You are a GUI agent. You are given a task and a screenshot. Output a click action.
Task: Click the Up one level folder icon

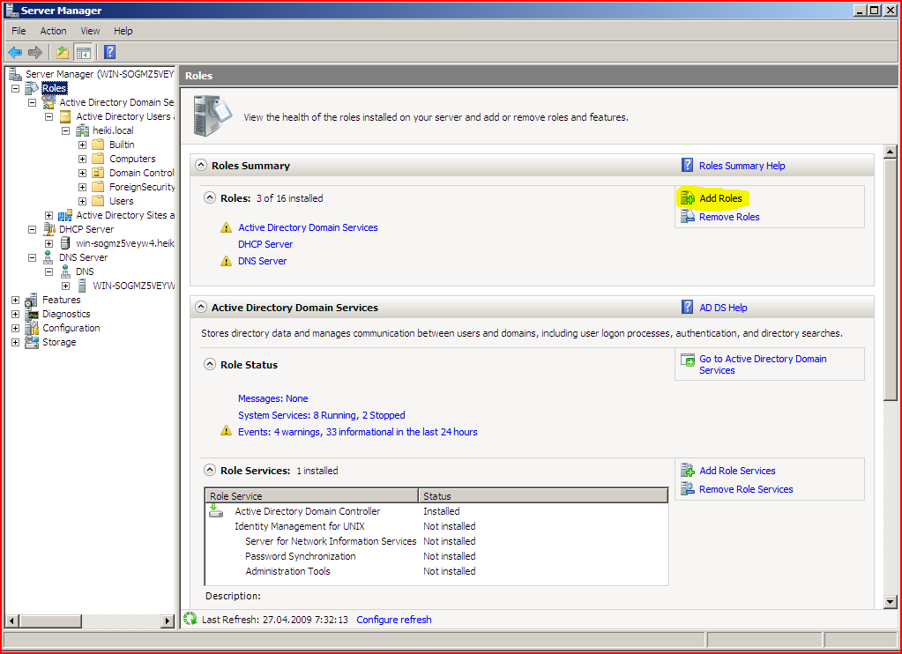click(x=62, y=52)
